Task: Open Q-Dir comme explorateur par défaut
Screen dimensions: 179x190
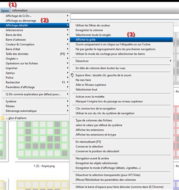Action: click(35, 94)
